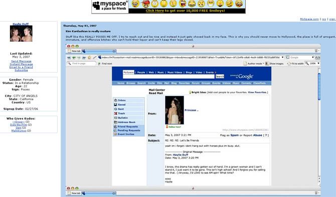Click the Bulletin icon in mail sidebar
This screenshot has height=197, width=336.
coord(115,118)
